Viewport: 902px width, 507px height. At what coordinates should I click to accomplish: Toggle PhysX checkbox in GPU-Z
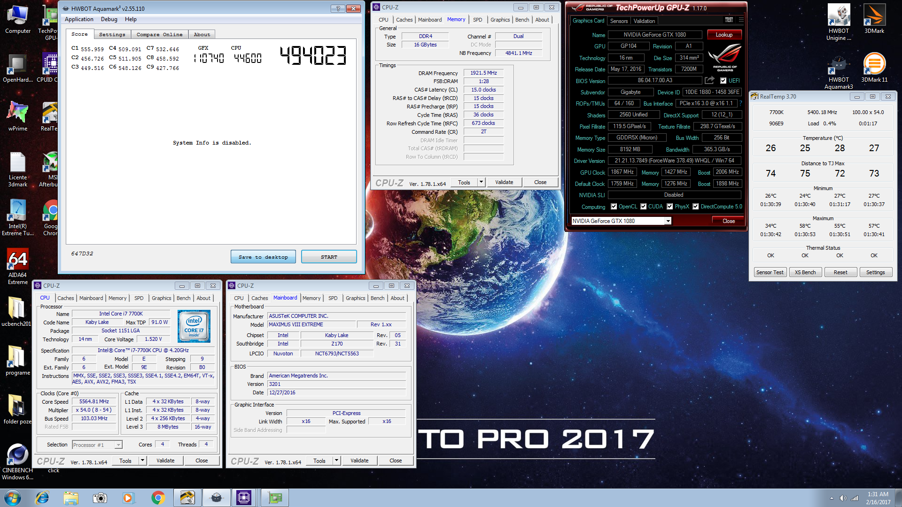669,207
